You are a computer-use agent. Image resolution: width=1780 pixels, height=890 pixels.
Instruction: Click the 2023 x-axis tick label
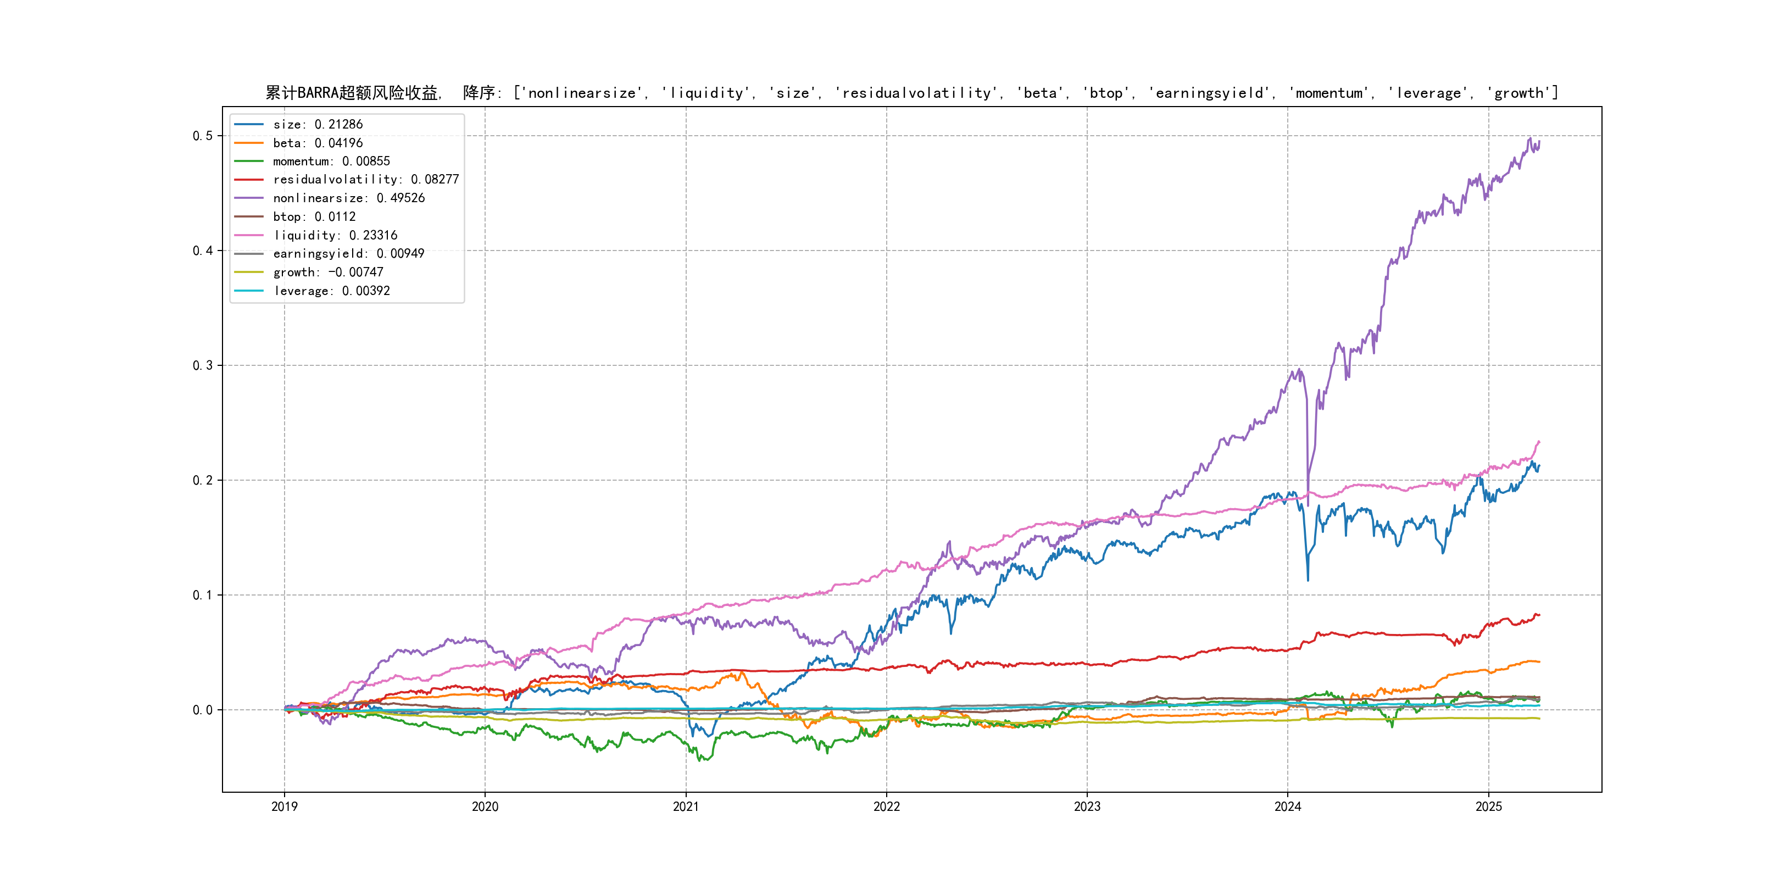tap(1087, 806)
